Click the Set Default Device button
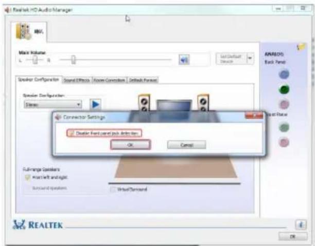Image resolution: width=315 pixels, height=246 pixels. coord(231,59)
